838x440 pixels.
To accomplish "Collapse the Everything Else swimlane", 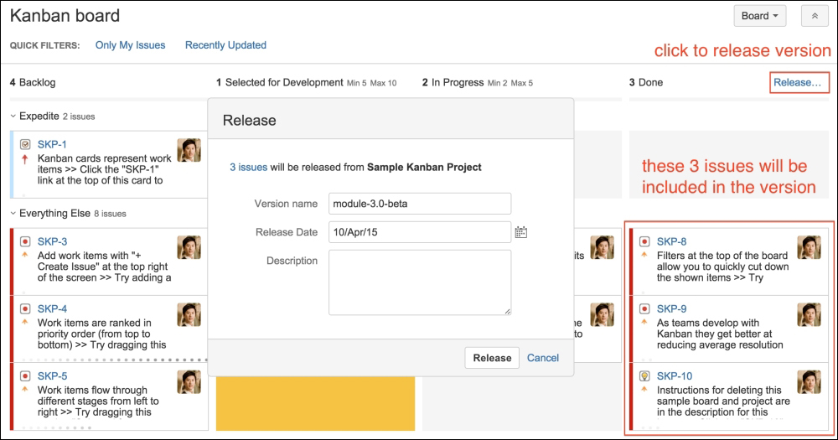I will coord(13,214).
